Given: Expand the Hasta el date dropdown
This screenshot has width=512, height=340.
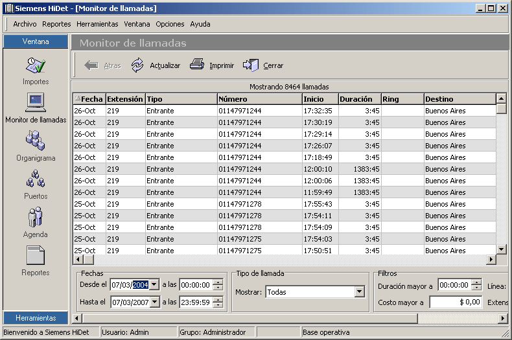Looking at the screenshot, I should click(x=155, y=302).
